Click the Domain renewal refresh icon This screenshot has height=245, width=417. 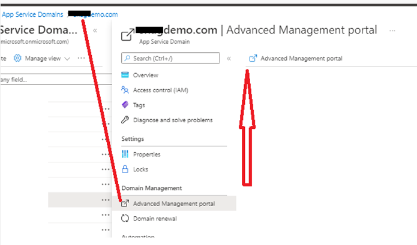[x=125, y=219]
